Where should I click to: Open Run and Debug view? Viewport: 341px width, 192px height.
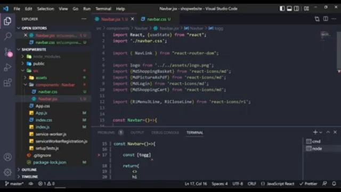click(x=7, y=67)
